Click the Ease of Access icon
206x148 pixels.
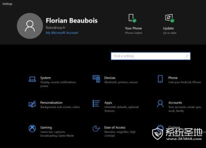96,128
